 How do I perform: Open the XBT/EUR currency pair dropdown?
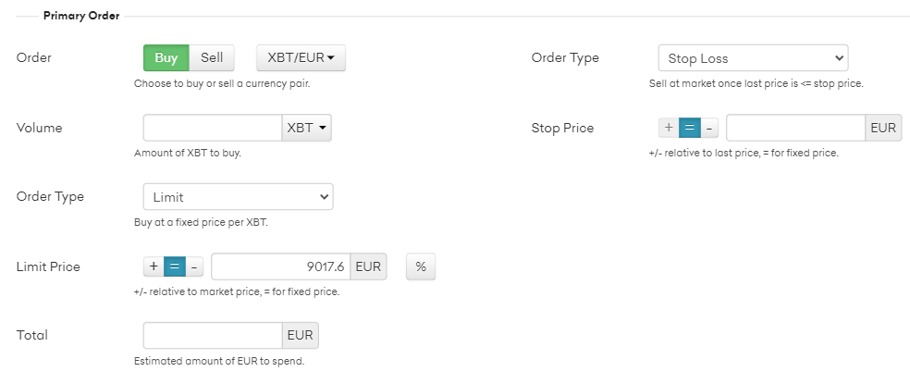301,57
